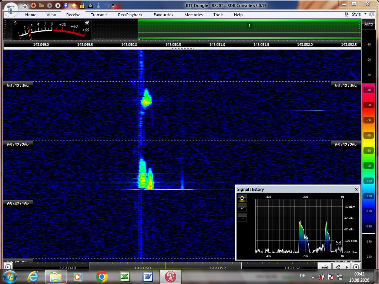Screen dimensions: 379x284
Task: Click the Home house icon in quick access toolbar
Action: click(25, 5)
